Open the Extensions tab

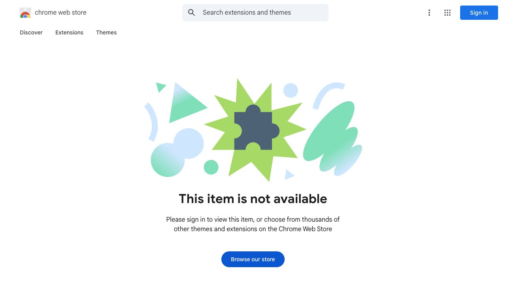[69, 32]
